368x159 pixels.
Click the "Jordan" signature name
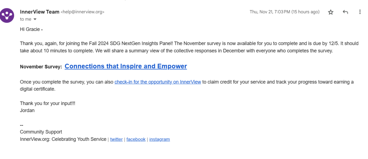27,110
